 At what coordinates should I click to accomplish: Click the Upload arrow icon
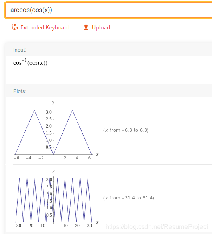[86, 27]
